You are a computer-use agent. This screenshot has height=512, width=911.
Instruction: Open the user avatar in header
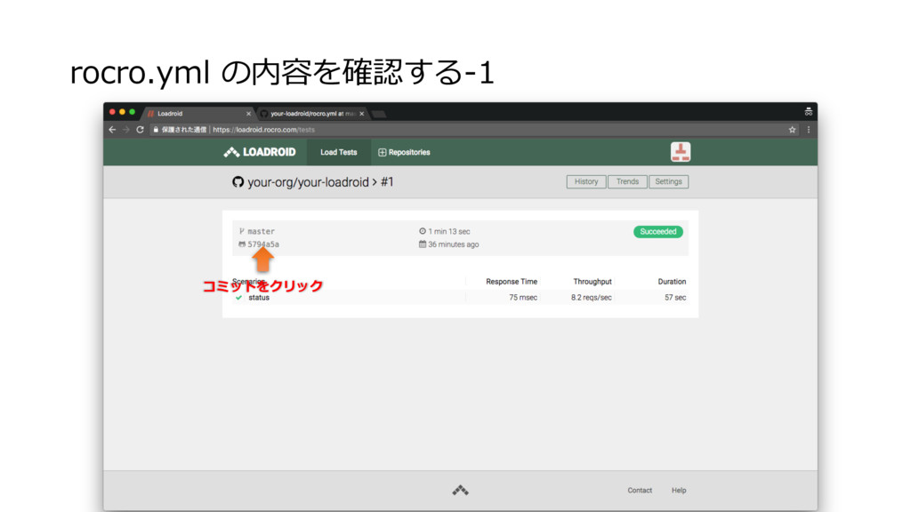(x=681, y=151)
